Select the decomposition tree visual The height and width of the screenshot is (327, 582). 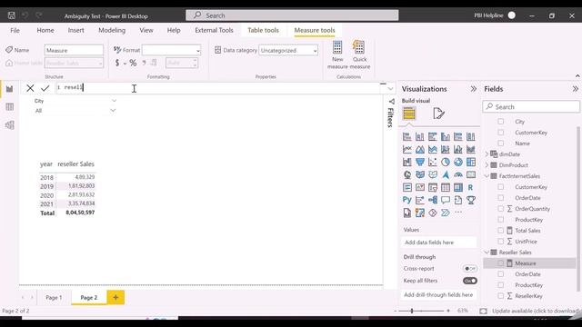click(433, 200)
